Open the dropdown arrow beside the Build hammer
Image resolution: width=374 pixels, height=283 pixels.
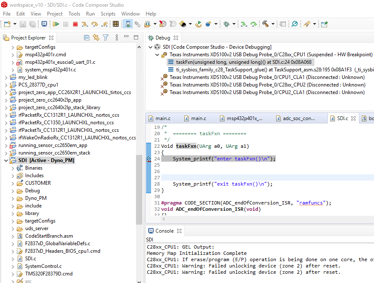[273, 24]
